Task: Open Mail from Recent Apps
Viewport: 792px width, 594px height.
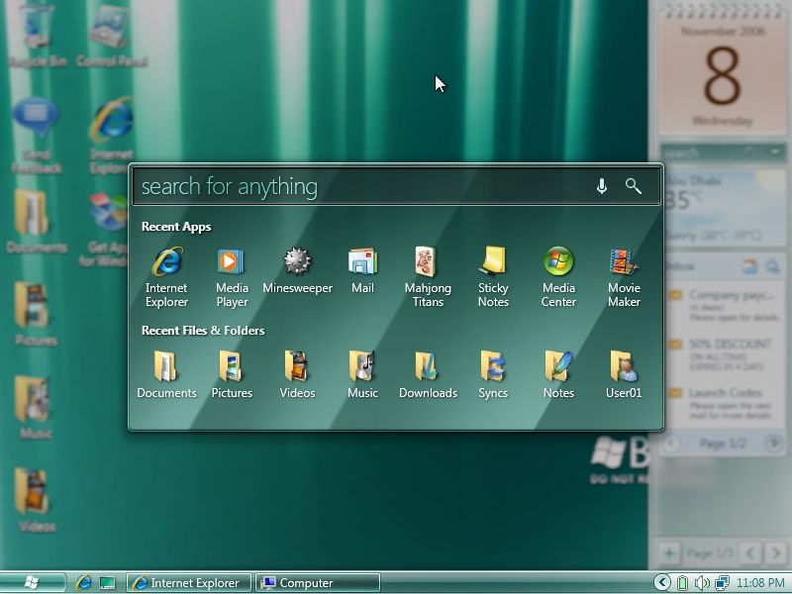Action: pos(362,270)
